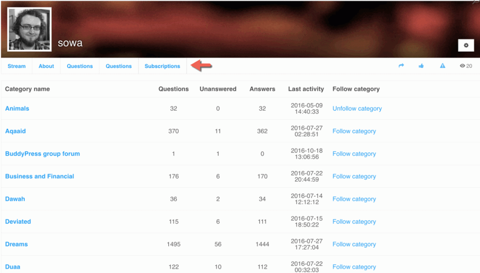
Task: Follow the Deviated category
Action: [354, 221]
